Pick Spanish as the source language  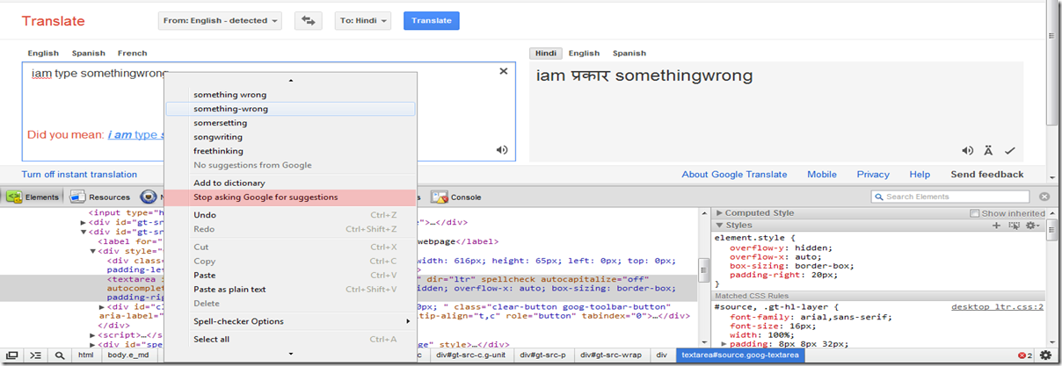coord(88,54)
